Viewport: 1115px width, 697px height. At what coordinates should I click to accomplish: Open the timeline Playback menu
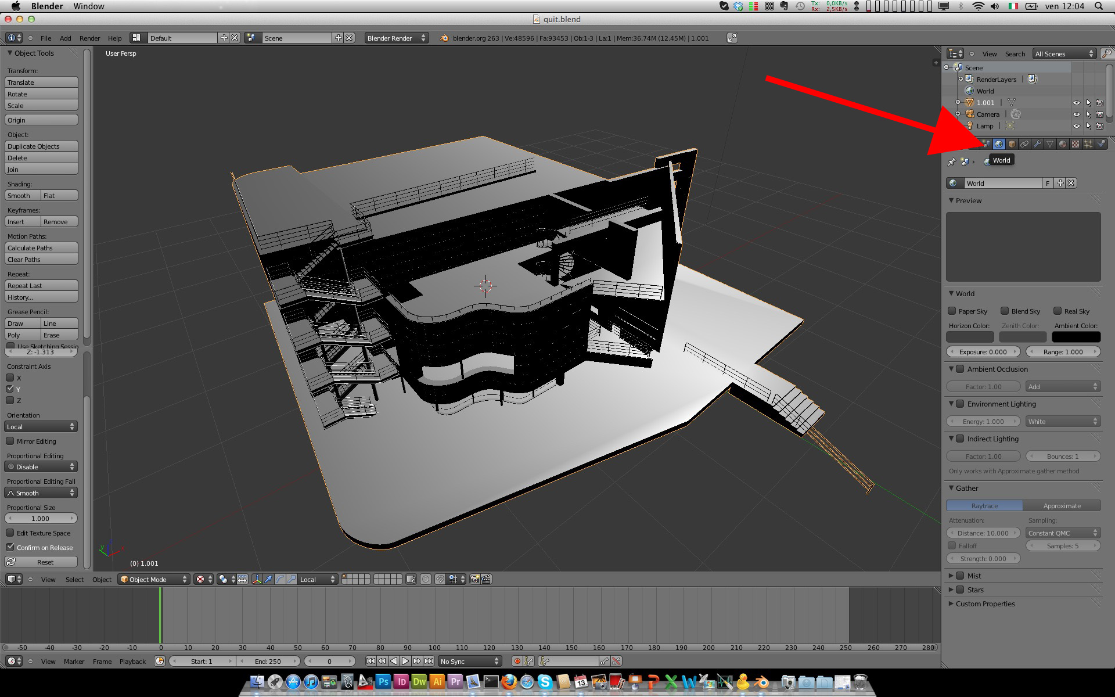point(132,662)
